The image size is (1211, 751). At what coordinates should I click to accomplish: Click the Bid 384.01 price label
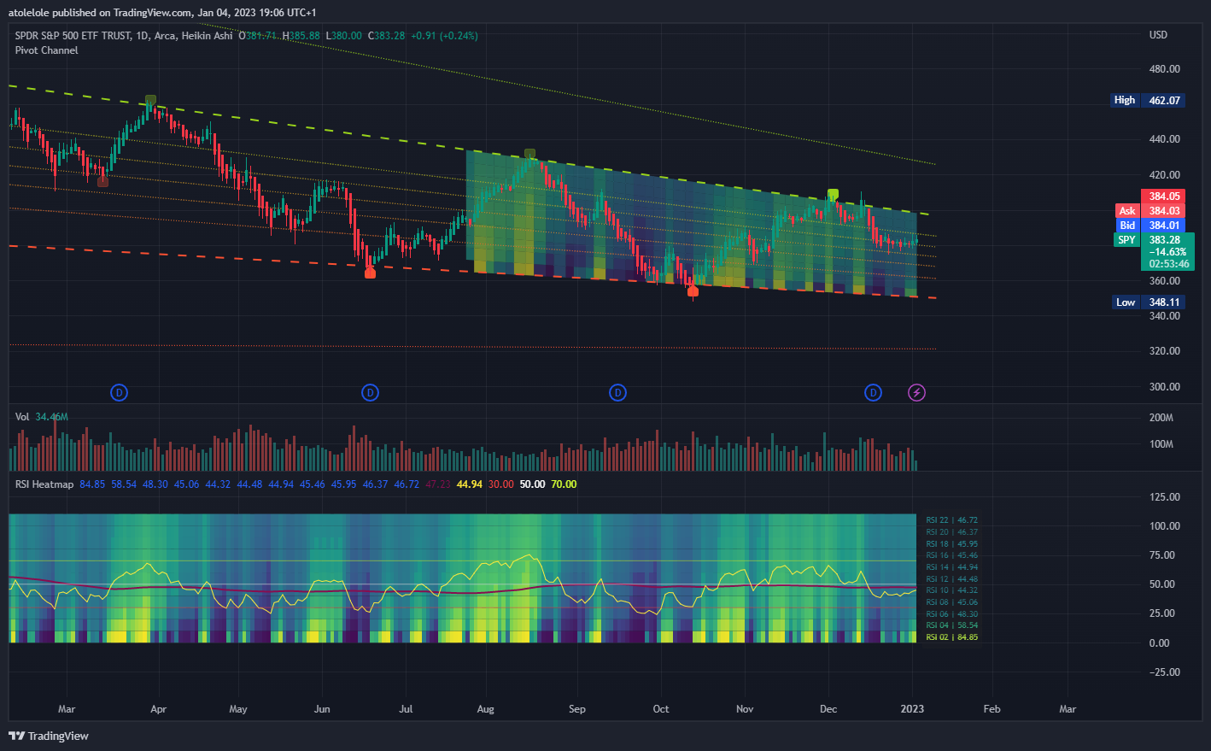[1150, 226]
